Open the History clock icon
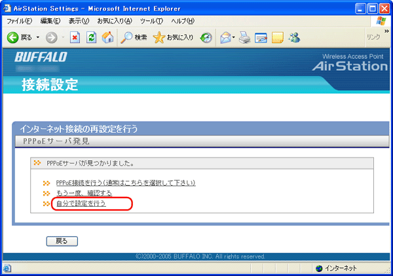The height and width of the screenshot is (276, 393). click(x=206, y=37)
